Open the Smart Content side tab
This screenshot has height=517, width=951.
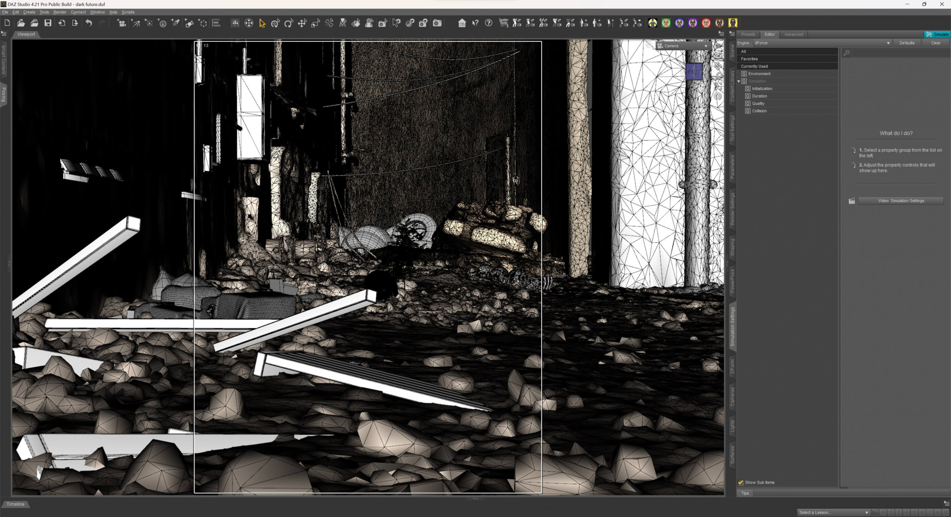click(3, 59)
